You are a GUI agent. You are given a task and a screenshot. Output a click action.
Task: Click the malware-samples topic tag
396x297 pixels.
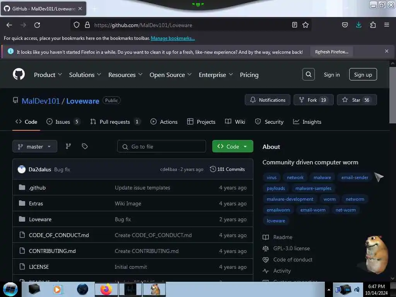[x=313, y=188]
